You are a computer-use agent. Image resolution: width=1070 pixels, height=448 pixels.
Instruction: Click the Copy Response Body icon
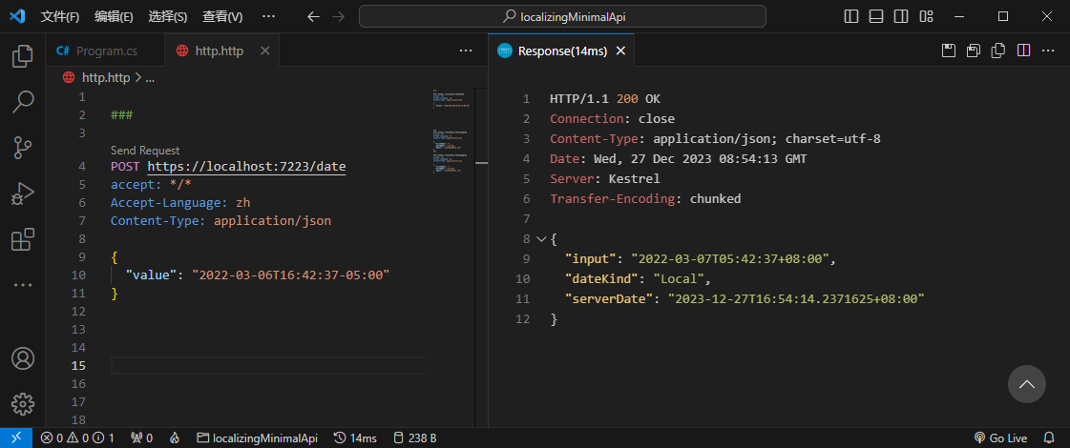point(998,51)
